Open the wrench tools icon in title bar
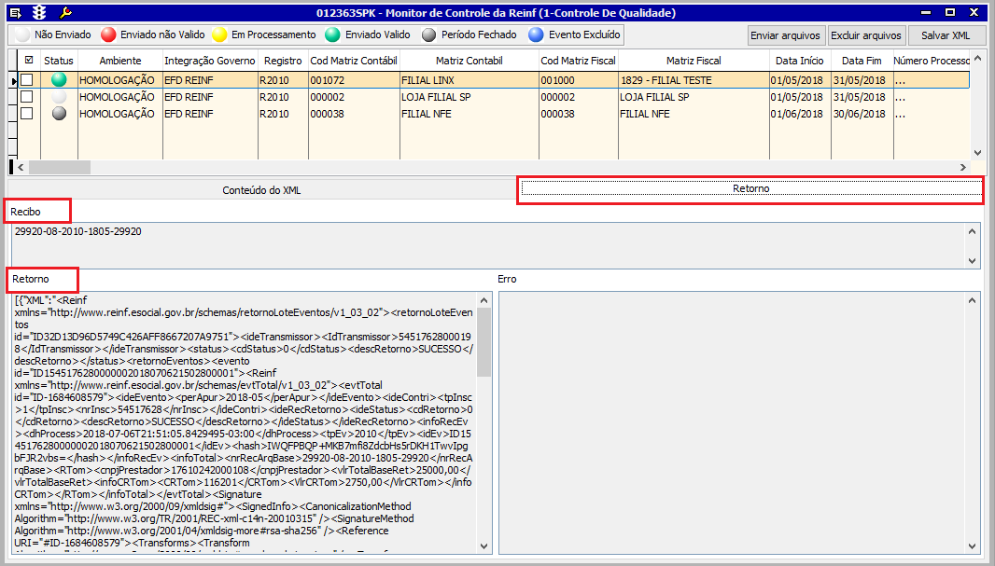 (64, 13)
